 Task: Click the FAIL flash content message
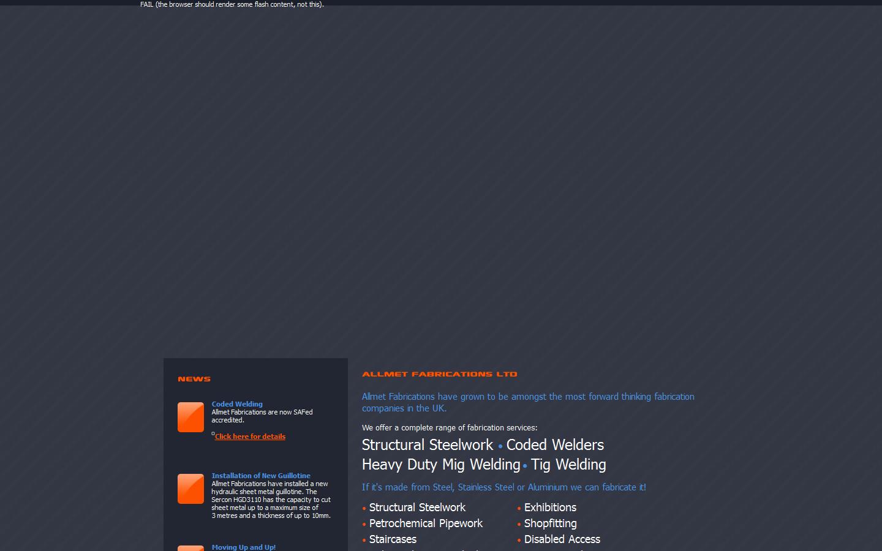[232, 4]
